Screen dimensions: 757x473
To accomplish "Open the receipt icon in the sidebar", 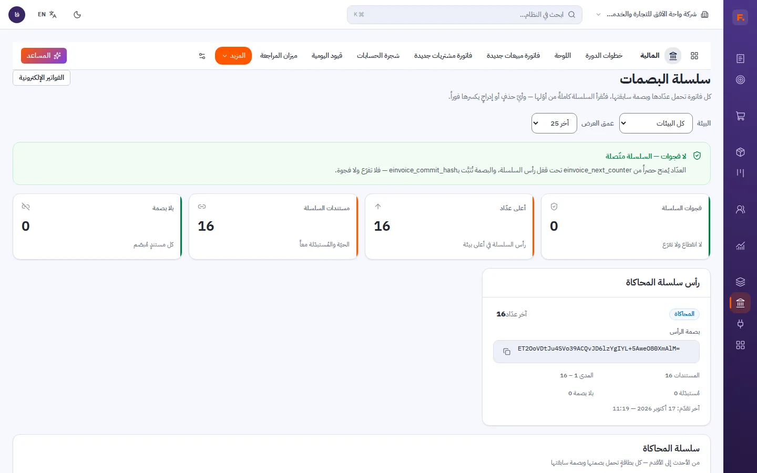I will click(740, 58).
